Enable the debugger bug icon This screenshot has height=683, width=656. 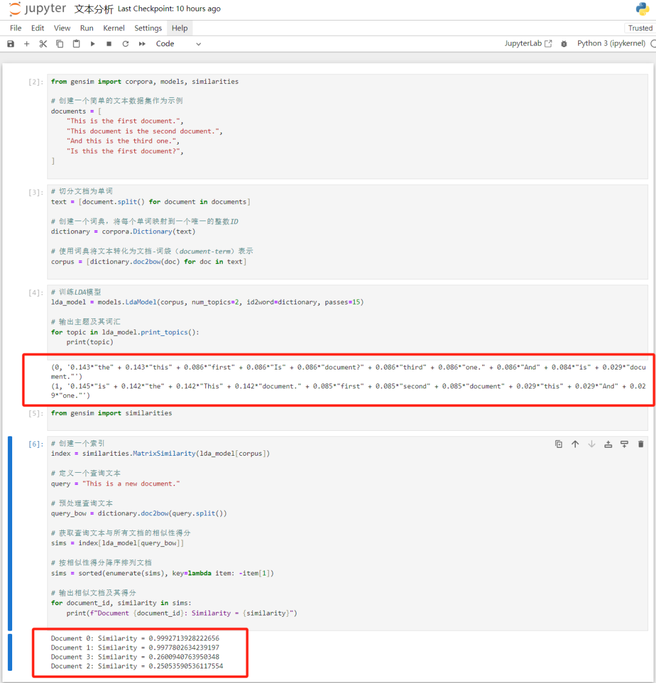[x=564, y=44]
